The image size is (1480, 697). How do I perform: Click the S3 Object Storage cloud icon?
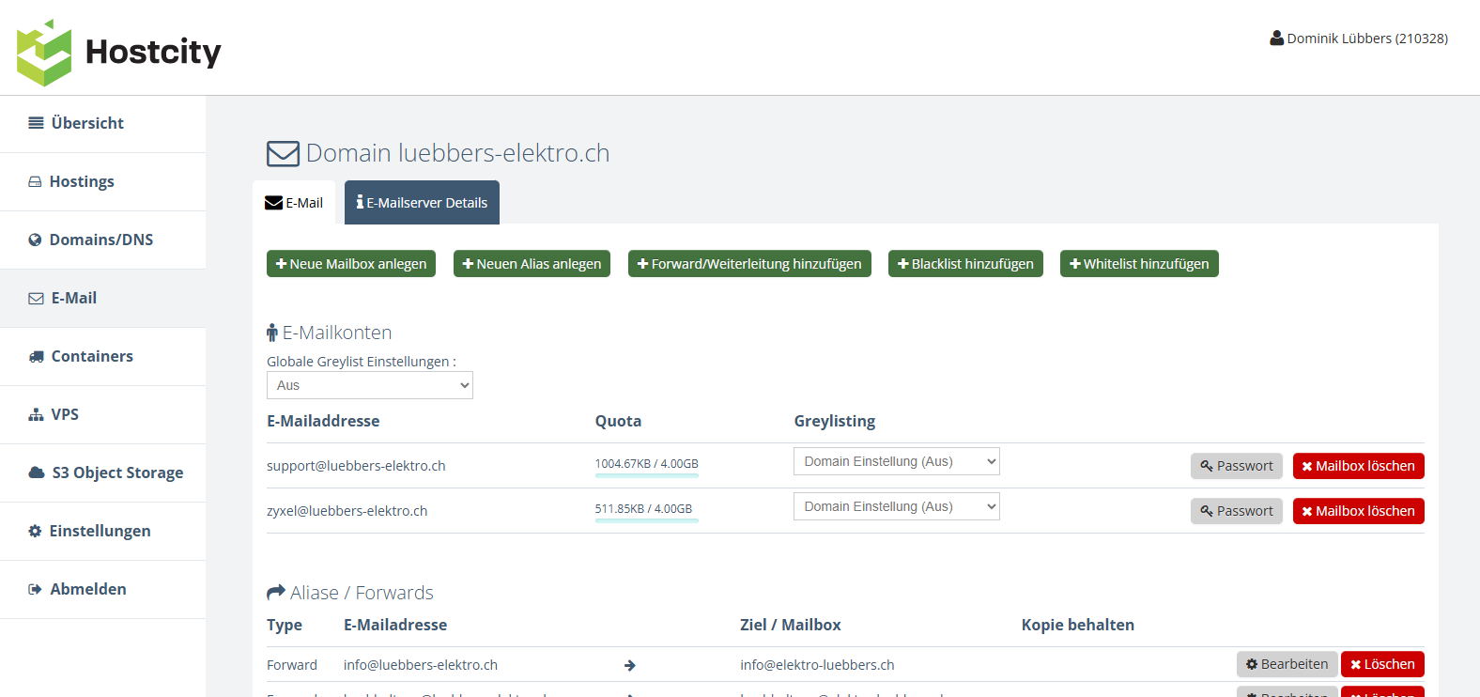[37, 472]
